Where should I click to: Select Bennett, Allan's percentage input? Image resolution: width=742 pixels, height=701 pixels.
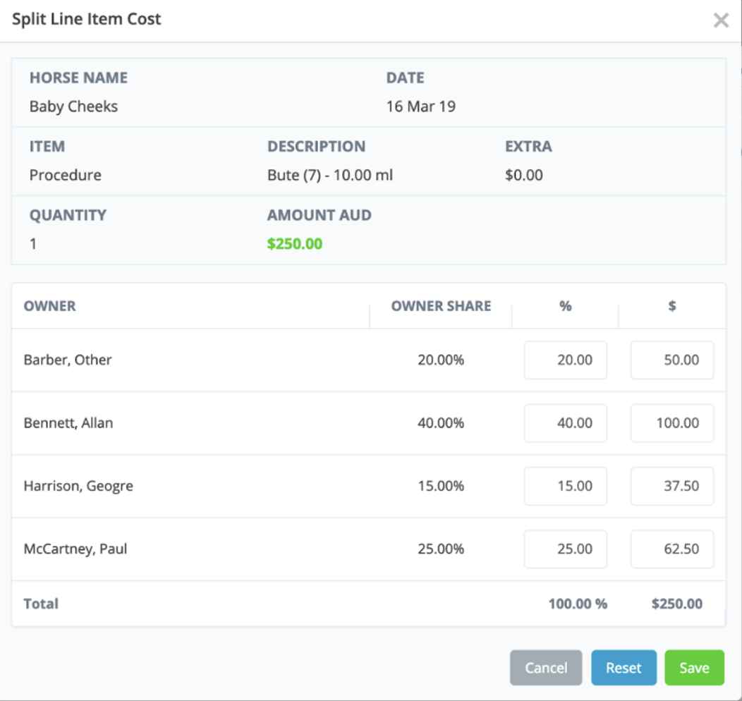coord(565,423)
